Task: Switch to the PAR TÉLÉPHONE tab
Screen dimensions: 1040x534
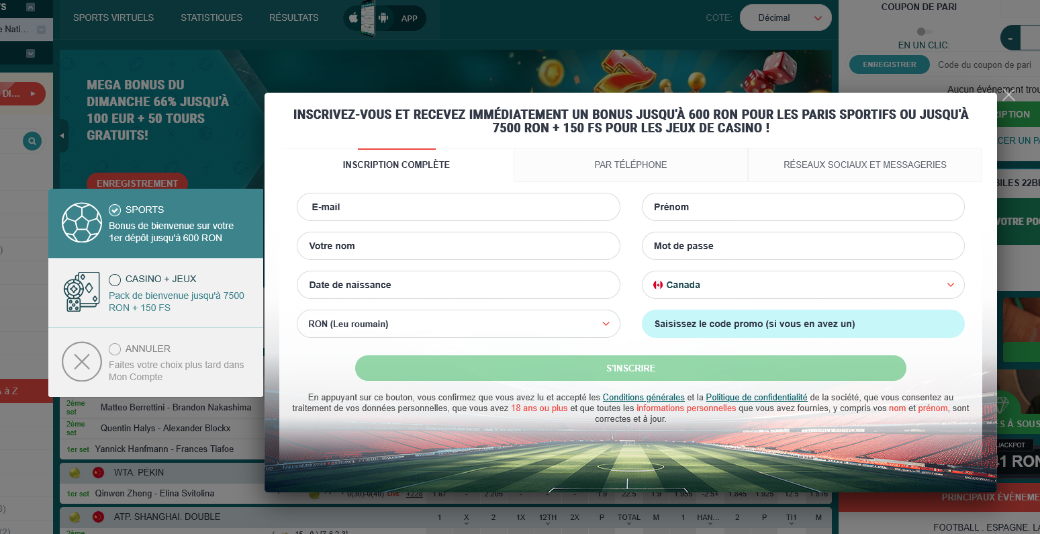Action: pyautogui.click(x=630, y=165)
